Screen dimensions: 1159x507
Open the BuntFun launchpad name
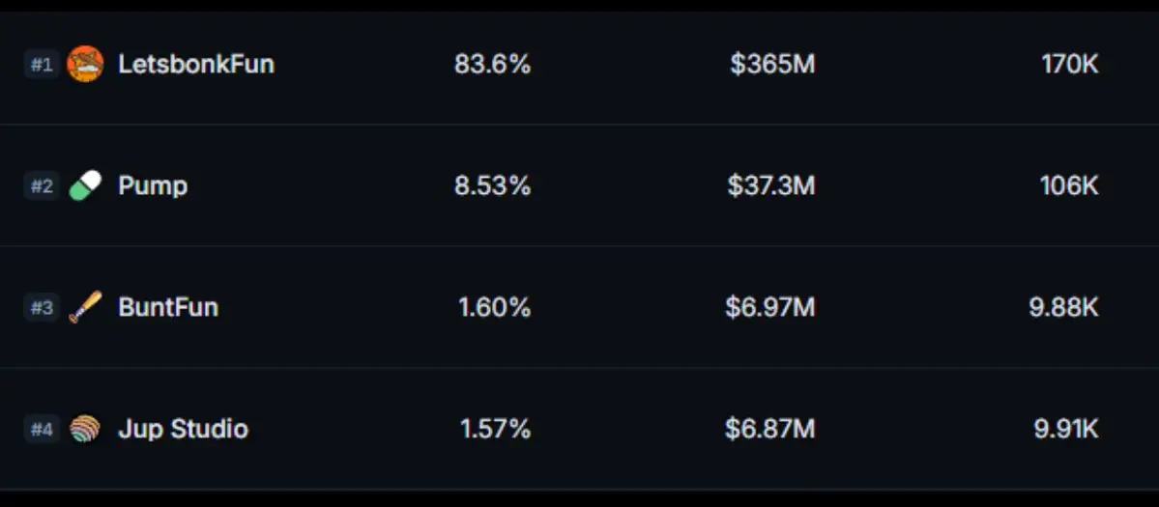coord(168,307)
